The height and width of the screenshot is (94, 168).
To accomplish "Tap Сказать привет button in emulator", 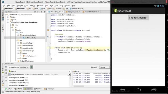I will pyautogui.click(x=138, y=18).
